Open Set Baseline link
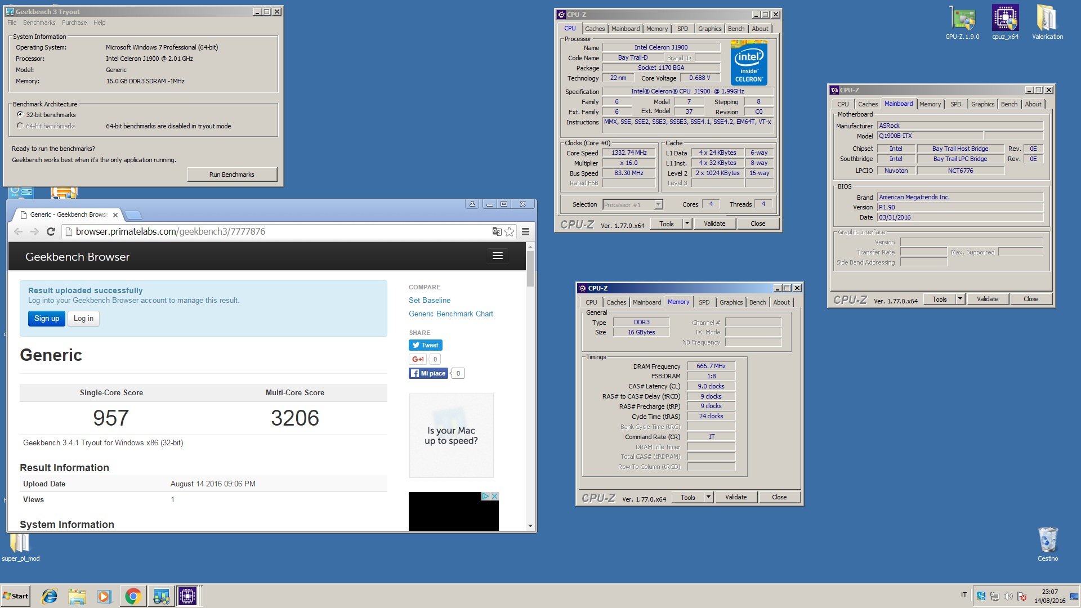 tap(430, 300)
